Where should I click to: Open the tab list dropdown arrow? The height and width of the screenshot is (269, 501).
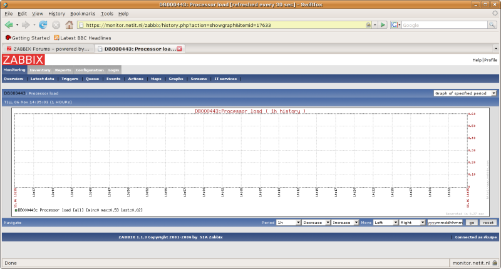tap(496, 49)
